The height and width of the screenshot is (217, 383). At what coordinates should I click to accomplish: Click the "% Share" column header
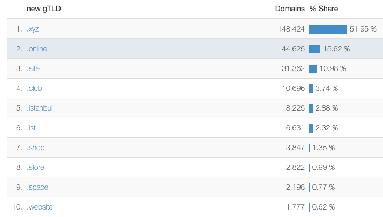pos(324,9)
